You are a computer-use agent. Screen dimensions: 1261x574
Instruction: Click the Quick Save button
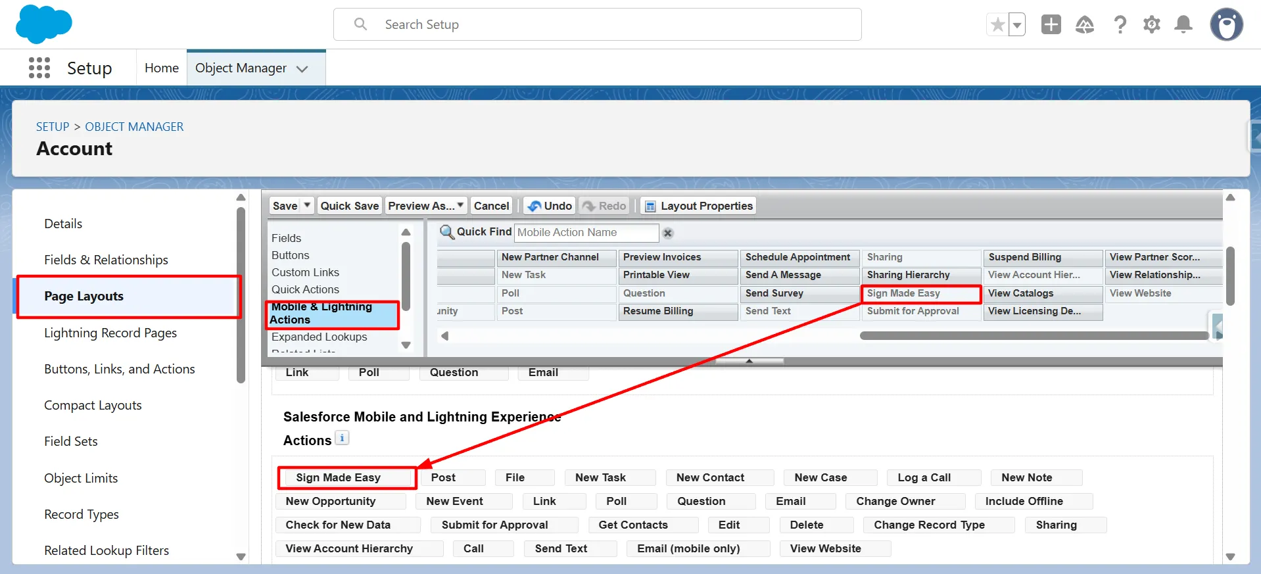pos(349,206)
